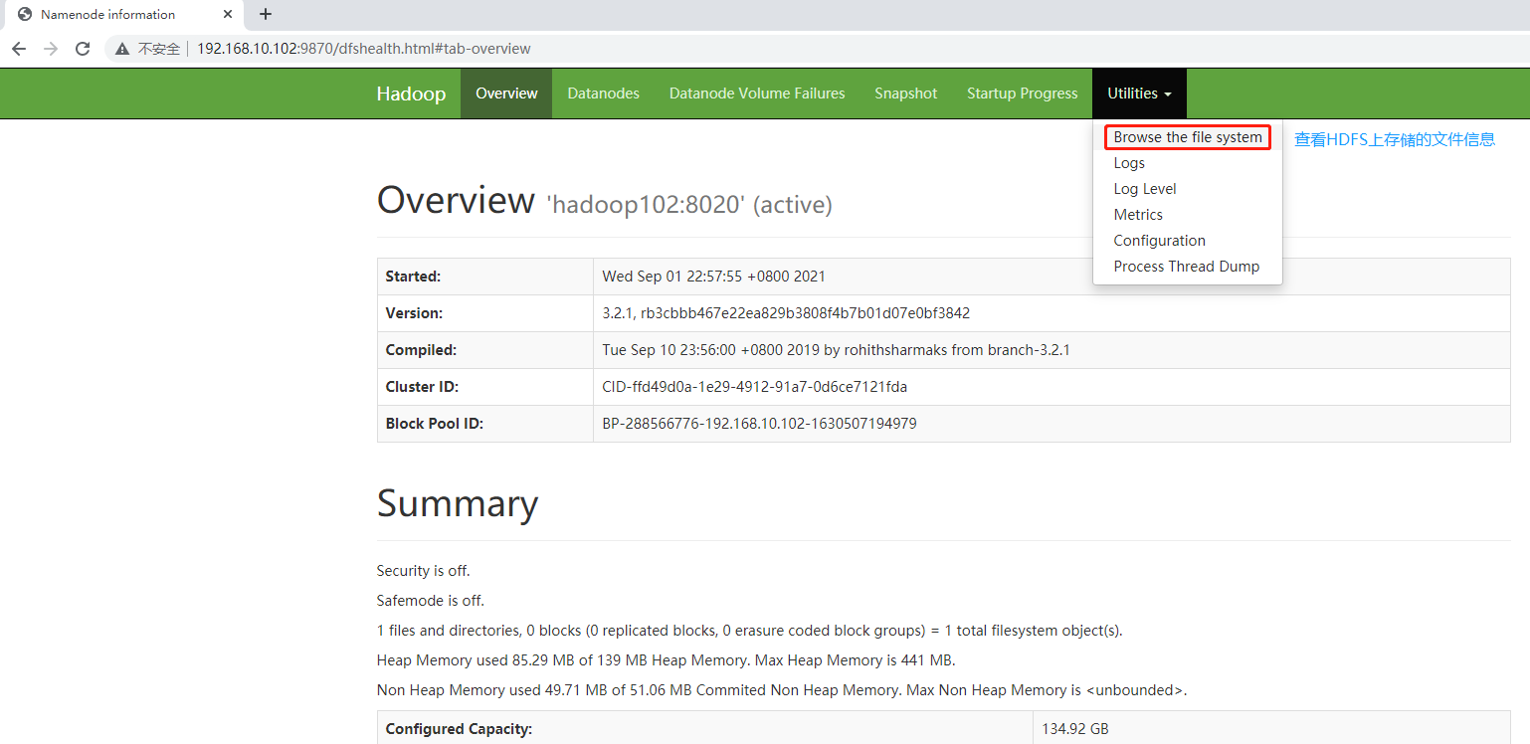This screenshot has height=744, width=1530.
Task: Switch to the Datanodes tab
Action: click(x=603, y=93)
